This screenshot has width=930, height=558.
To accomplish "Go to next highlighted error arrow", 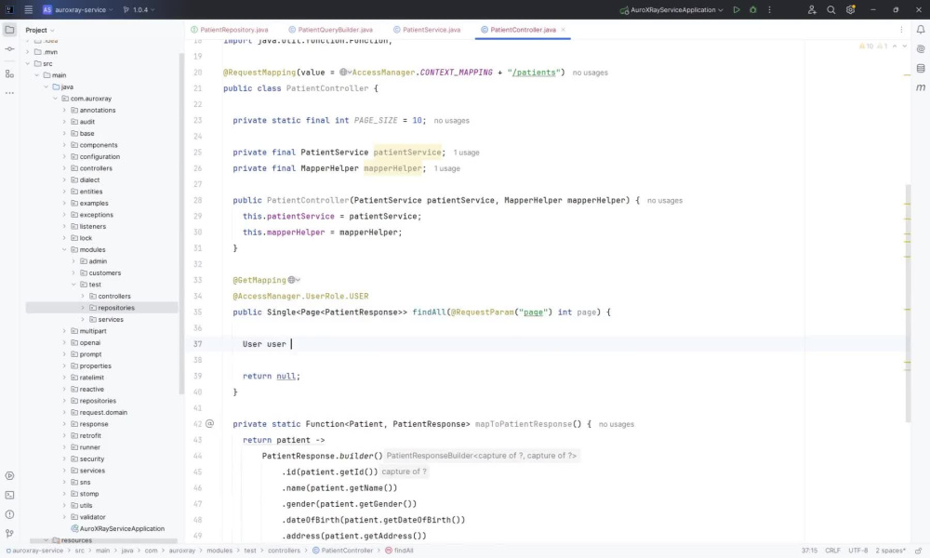I will [905, 46].
